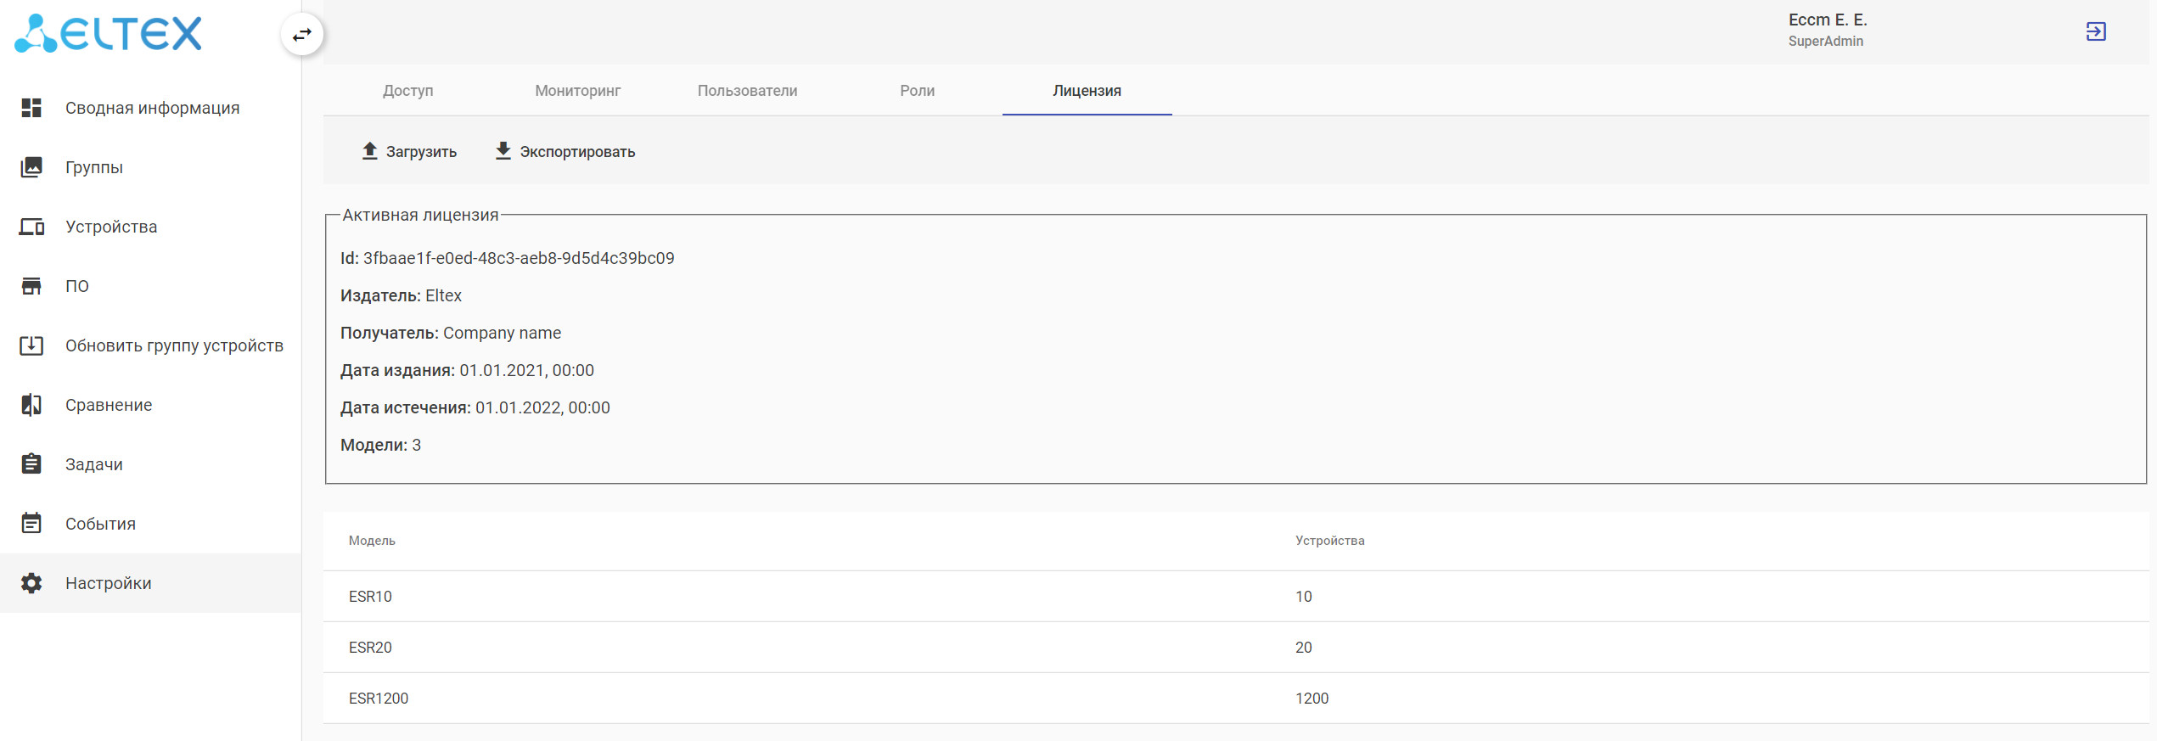Screen dimensions: 2157x741
Task: Click the Devices sidebar icon
Action: pos(31,227)
